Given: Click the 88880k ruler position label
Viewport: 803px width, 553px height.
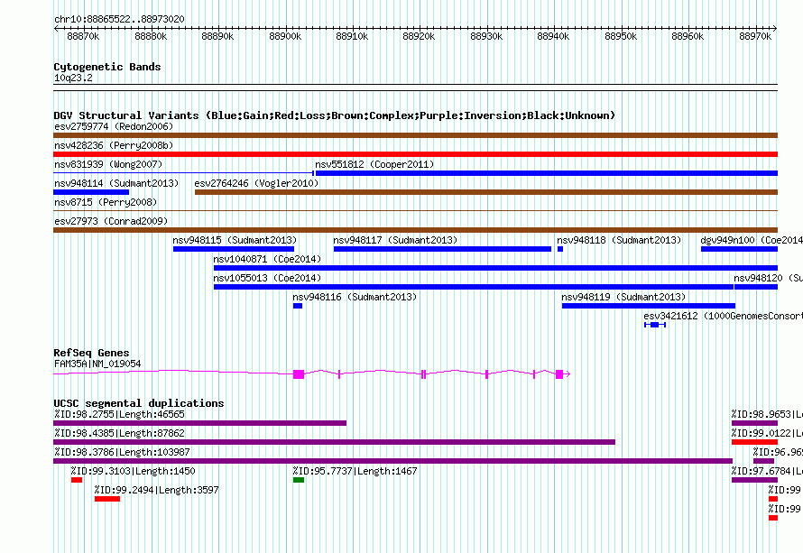Looking at the screenshot, I should tap(151, 36).
